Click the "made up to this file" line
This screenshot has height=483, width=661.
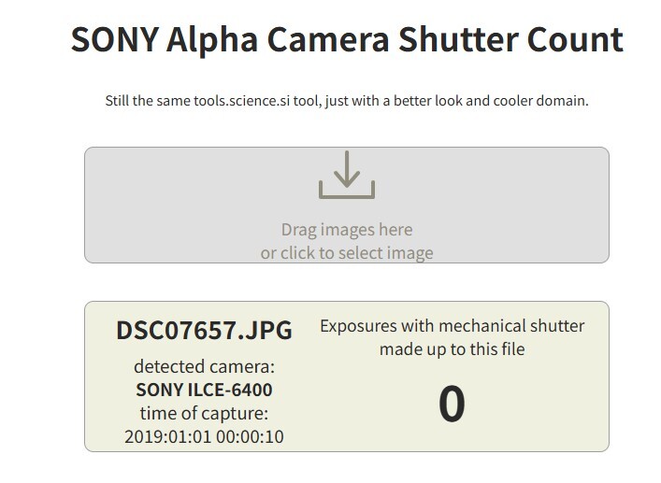coord(452,349)
